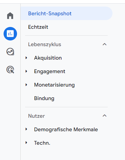The height and width of the screenshot is (160, 125).
Task: Collapse Lebenszyklus section using its chevron
Action: click(104, 44)
